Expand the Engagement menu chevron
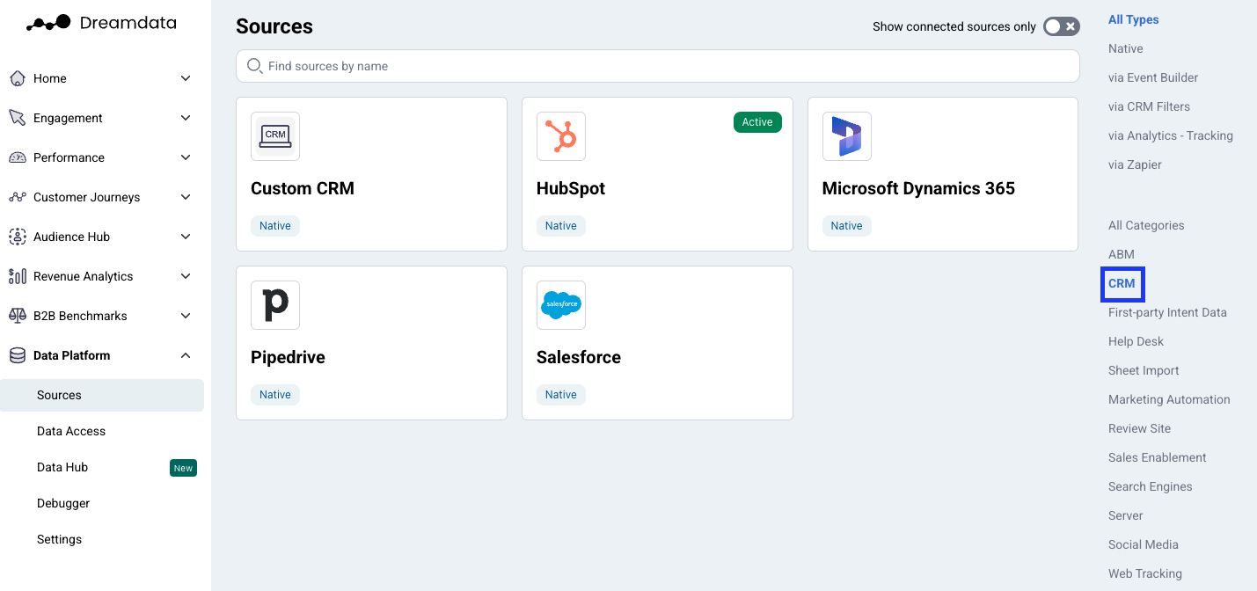 coord(186,118)
